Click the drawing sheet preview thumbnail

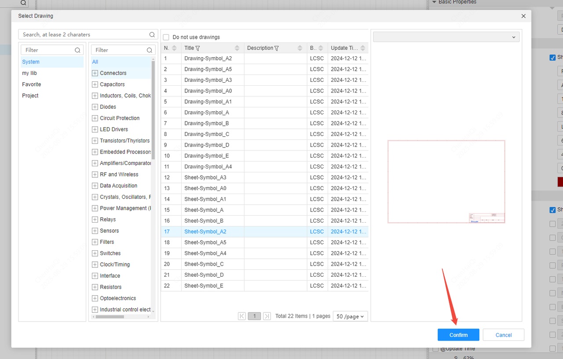446,182
